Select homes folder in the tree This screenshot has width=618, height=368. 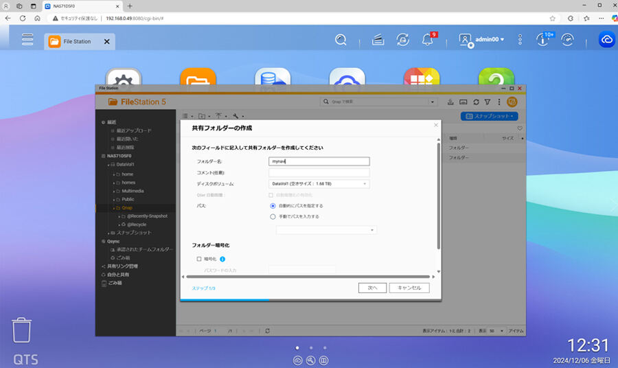[x=128, y=183]
